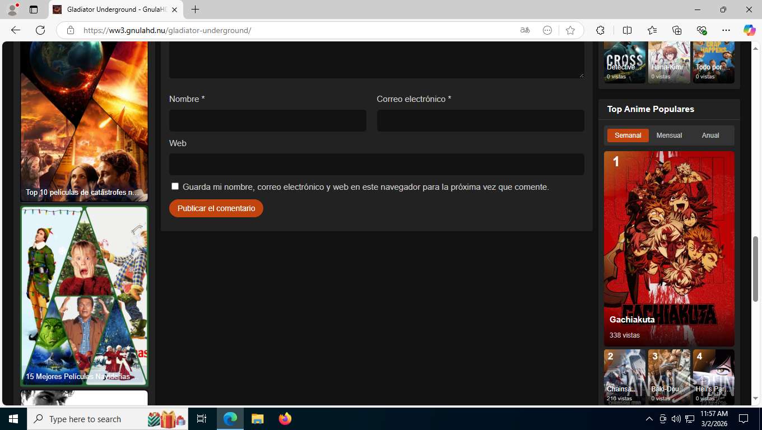Open the Hell's Paradise thumbnail ranked 4
This screenshot has height=430, width=762.
click(714, 376)
